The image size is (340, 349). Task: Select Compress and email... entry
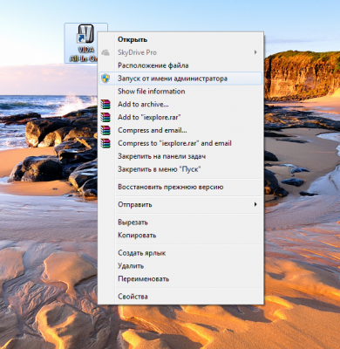(x=180, y=130)
